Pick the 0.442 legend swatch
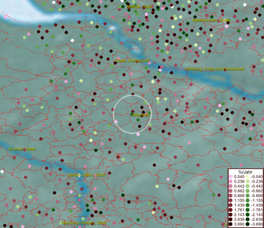Viewport: 264px width, 228px height. coord(231,186)
